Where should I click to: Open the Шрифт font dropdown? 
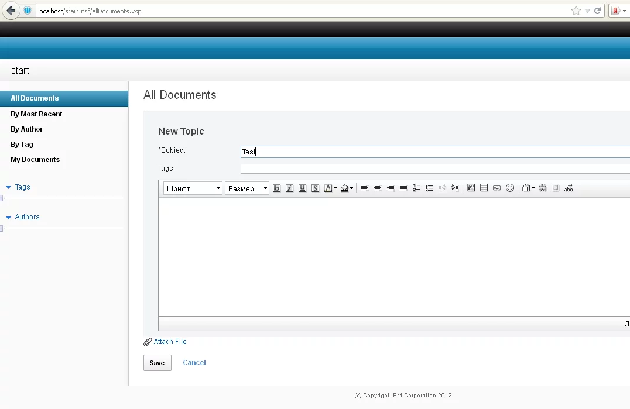193,188
